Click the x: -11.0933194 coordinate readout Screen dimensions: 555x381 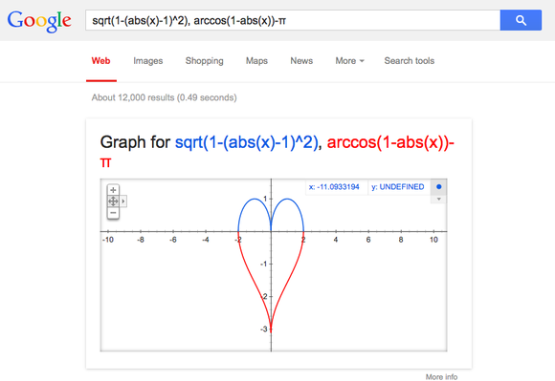[334, 187]
